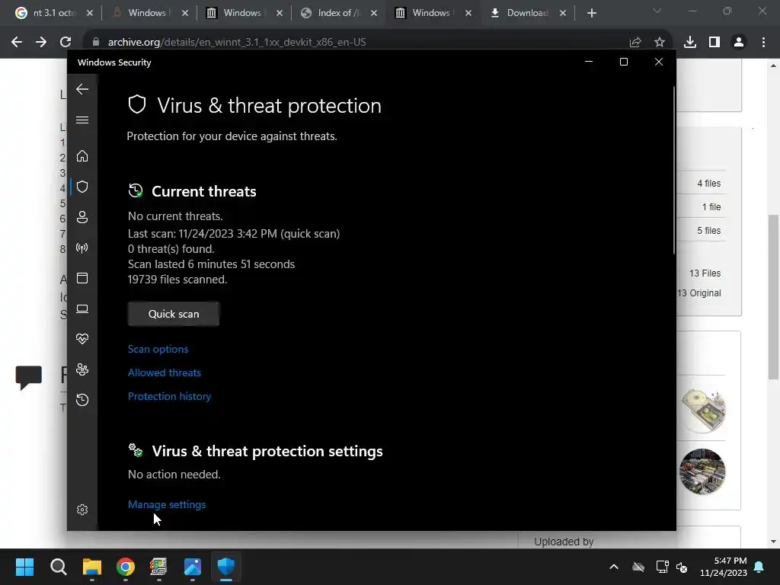
Task: Click the browser page vertical scrollbar
Action: pos(773,298)
